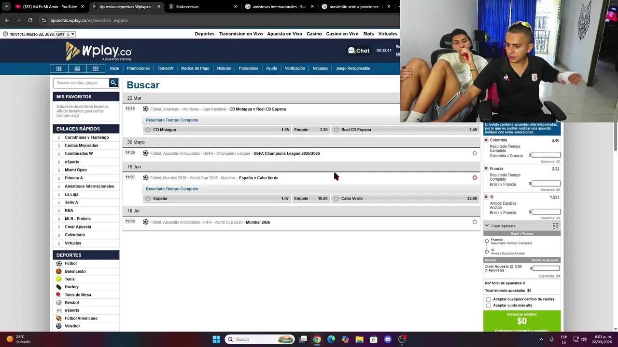Open Deportes in the top menu

tap(204, 34)
